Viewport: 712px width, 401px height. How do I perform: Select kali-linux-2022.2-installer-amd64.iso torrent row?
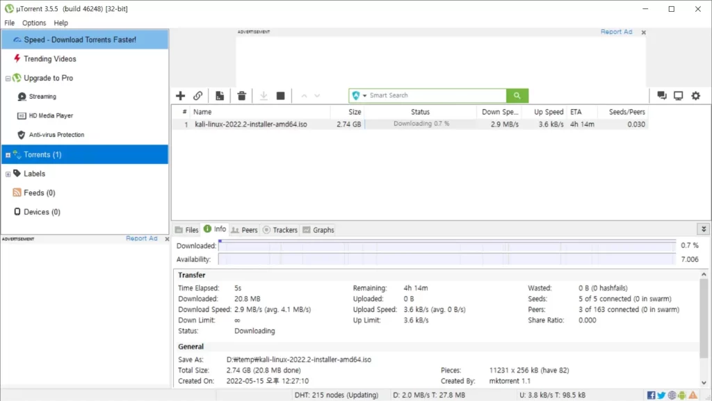point(410,124)
